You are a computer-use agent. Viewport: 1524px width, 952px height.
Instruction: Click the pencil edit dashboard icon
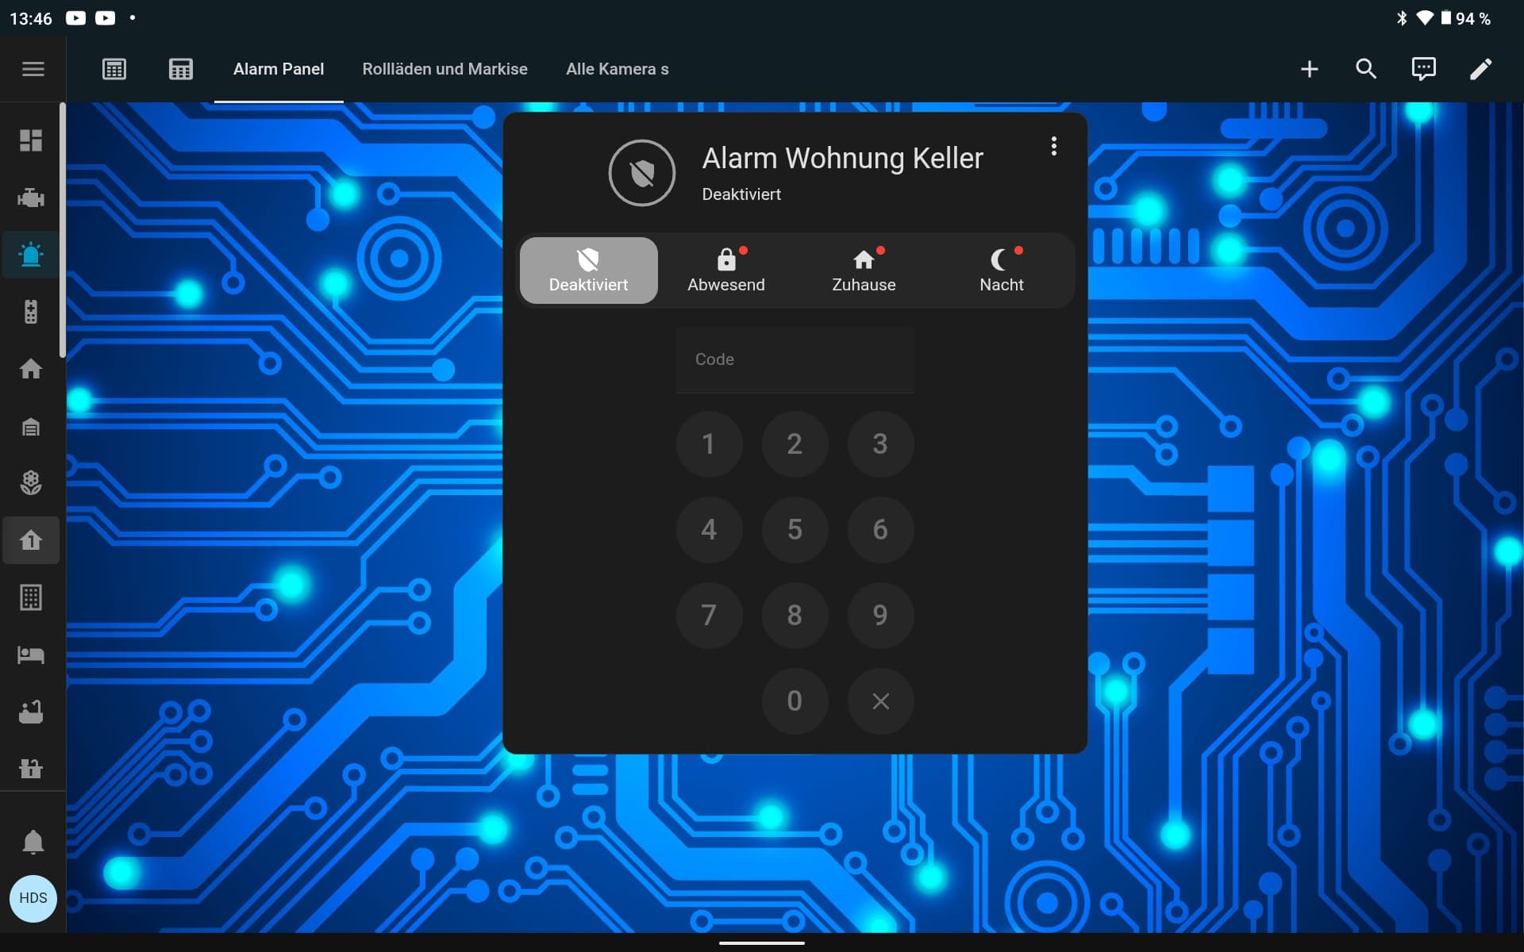click(1480, 69)
